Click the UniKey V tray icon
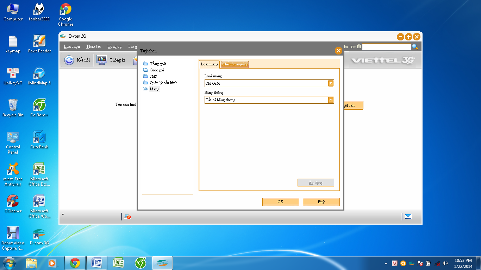481x270 pixels. click(x=395, y=263)
